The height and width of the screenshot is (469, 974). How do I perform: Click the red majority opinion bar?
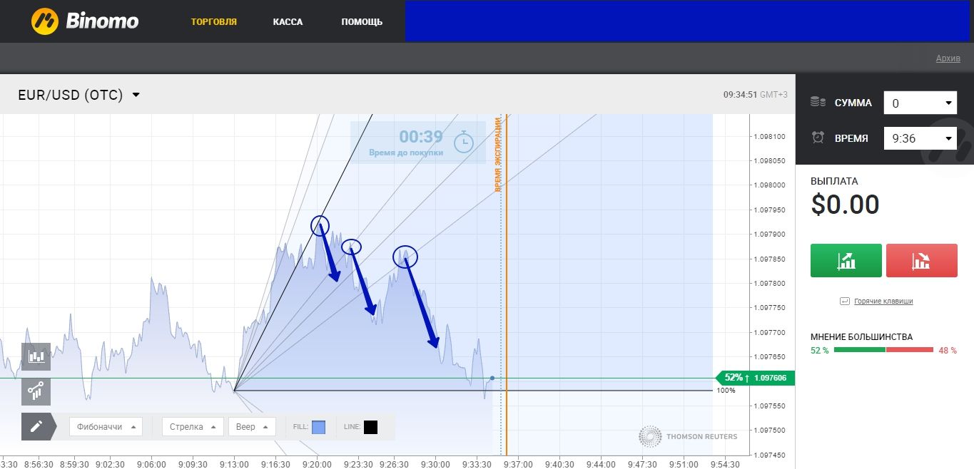(x=910, y=349)
